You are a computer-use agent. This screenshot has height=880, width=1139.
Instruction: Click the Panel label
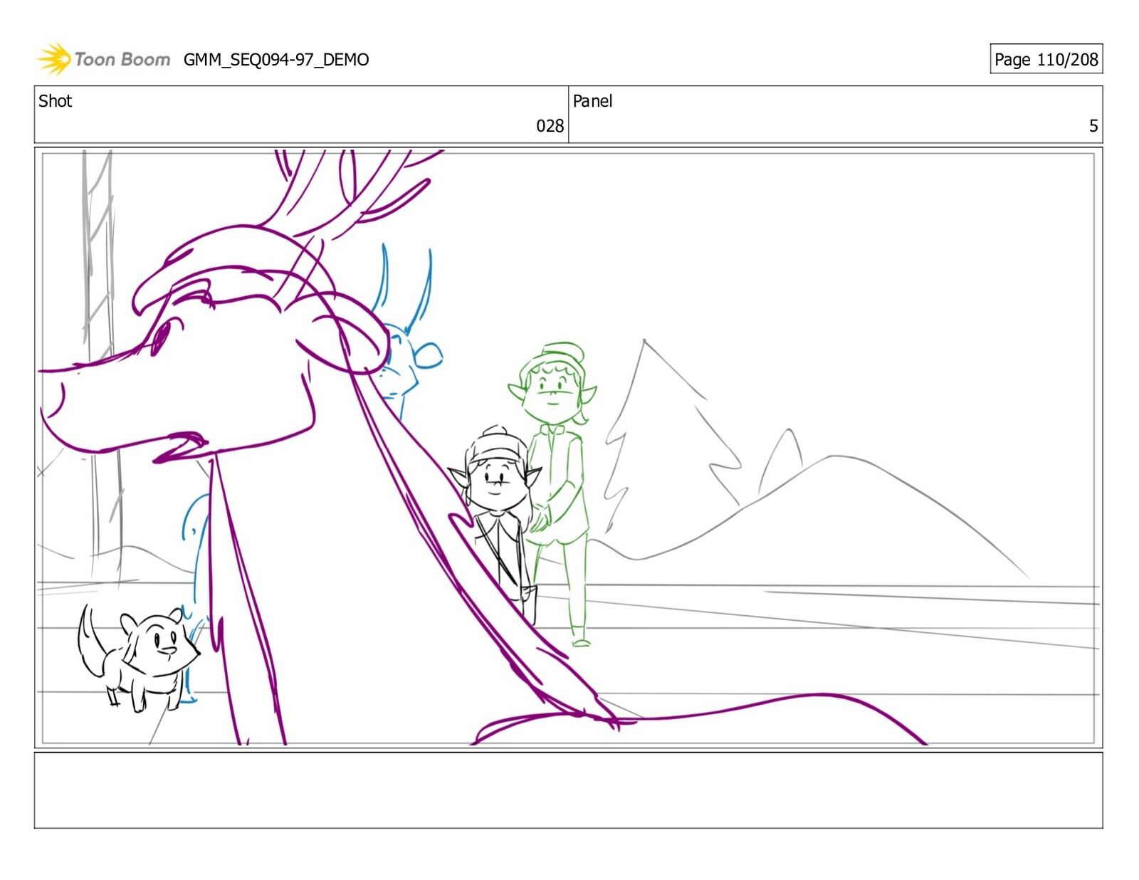[592, 101]
